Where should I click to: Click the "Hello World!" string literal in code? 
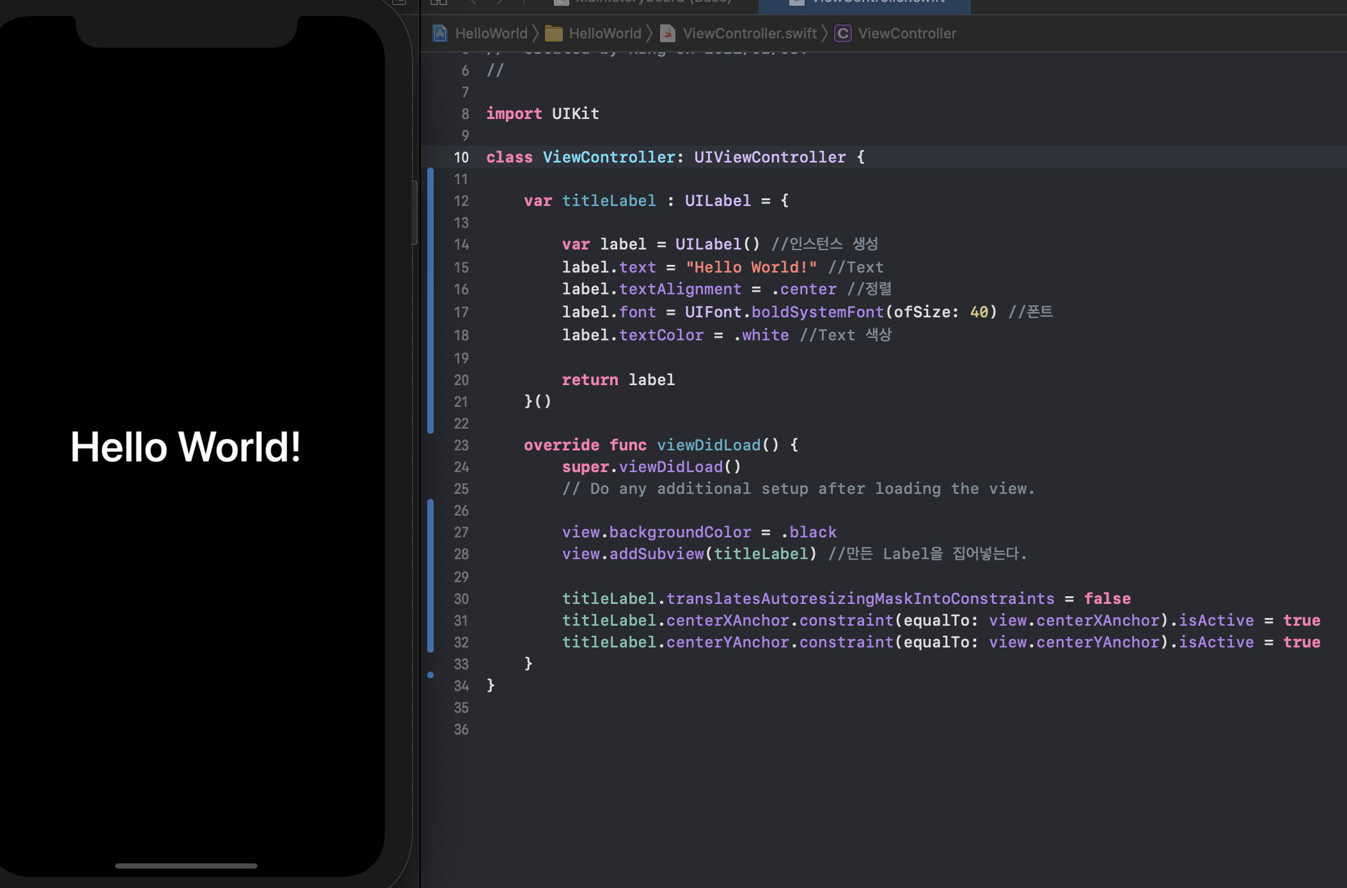(x=751, y=267)
